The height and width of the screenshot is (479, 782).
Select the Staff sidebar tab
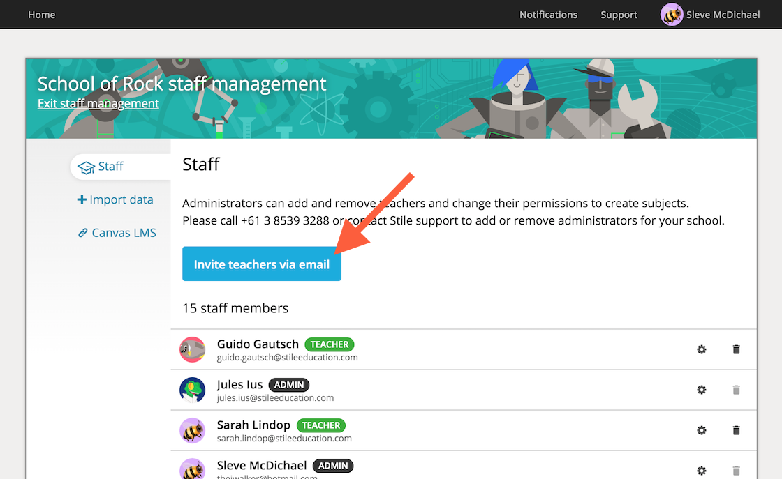tap(121, 167)
